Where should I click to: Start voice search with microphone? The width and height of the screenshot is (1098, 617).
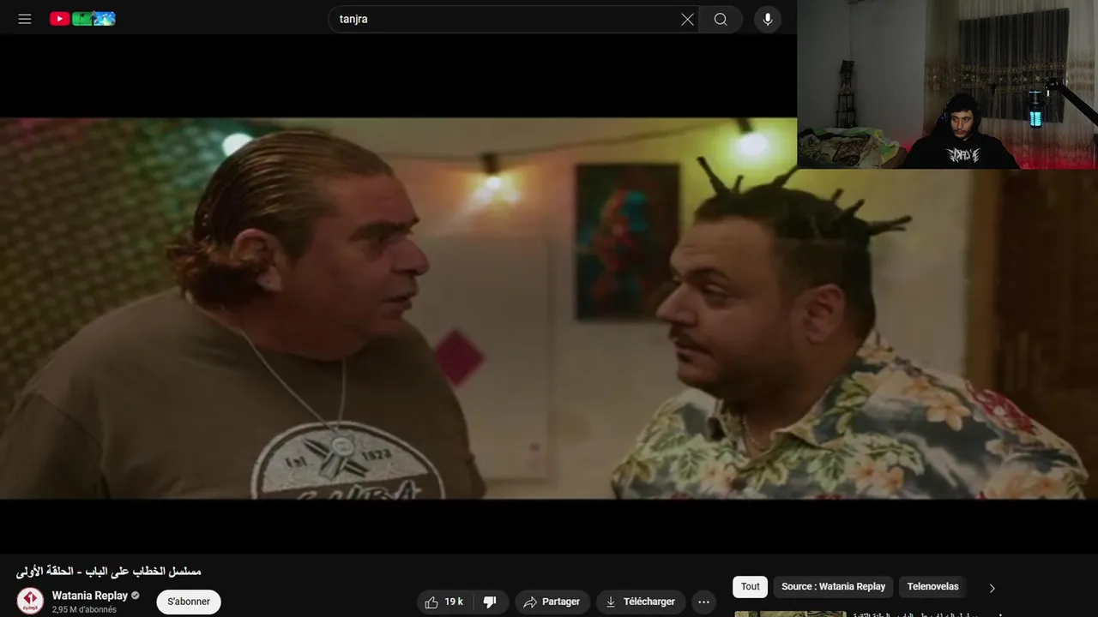(x=768, y=19)
